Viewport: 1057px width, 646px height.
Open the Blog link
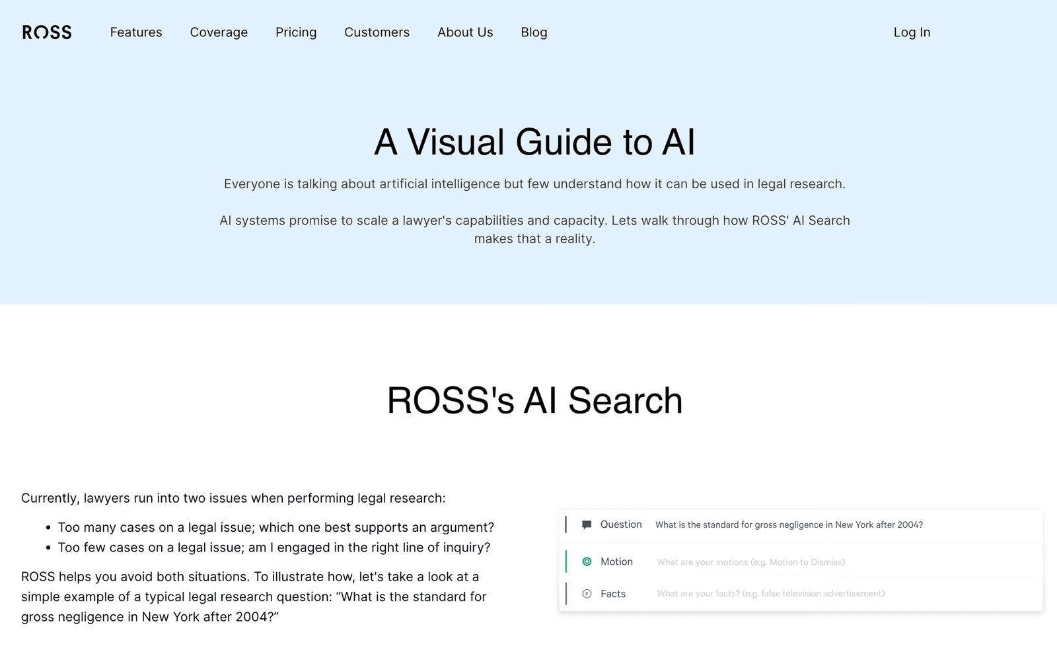click(x=534, y=32)
